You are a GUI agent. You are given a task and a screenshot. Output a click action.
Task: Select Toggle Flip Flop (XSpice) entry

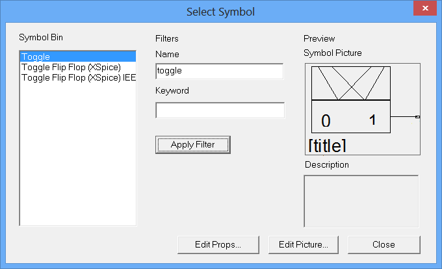pos(71,67)
